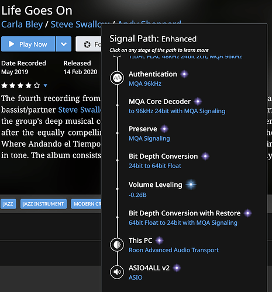Set the album rating to four stars
Viewport: 272px width, 292px height.
tap(29, 85)
